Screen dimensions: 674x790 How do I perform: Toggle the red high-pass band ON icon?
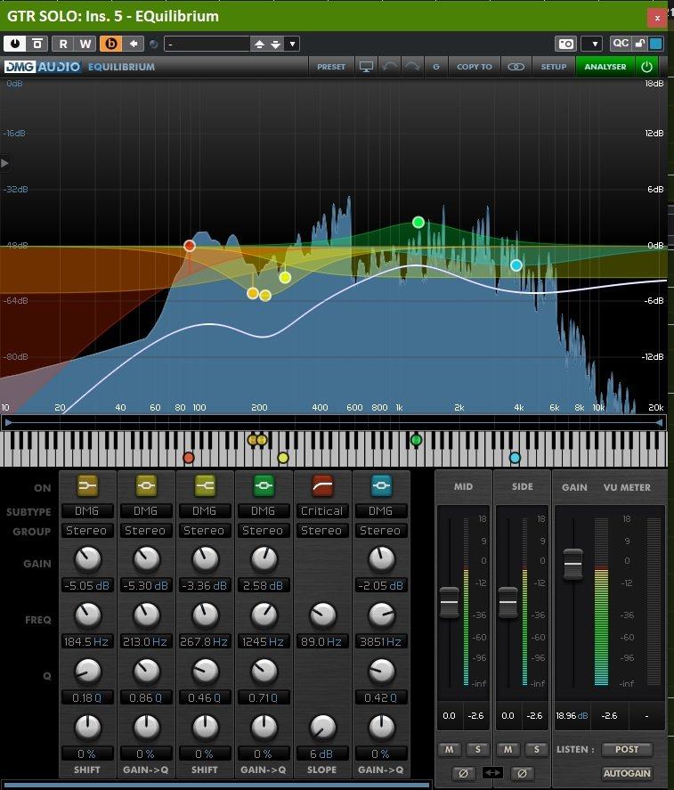(x=321, y=485)
